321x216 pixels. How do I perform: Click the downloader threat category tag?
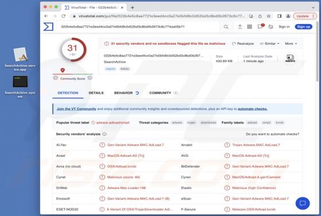tap(209, 122)
